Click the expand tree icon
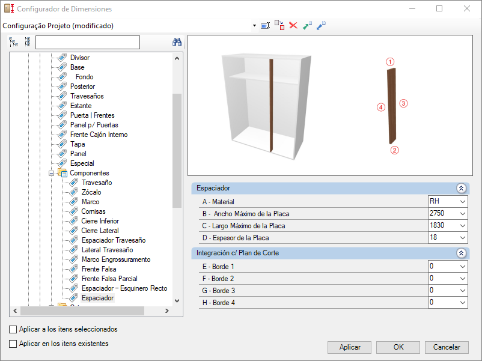The height and width of the screenshot is (361, 482). pos(14,42)
